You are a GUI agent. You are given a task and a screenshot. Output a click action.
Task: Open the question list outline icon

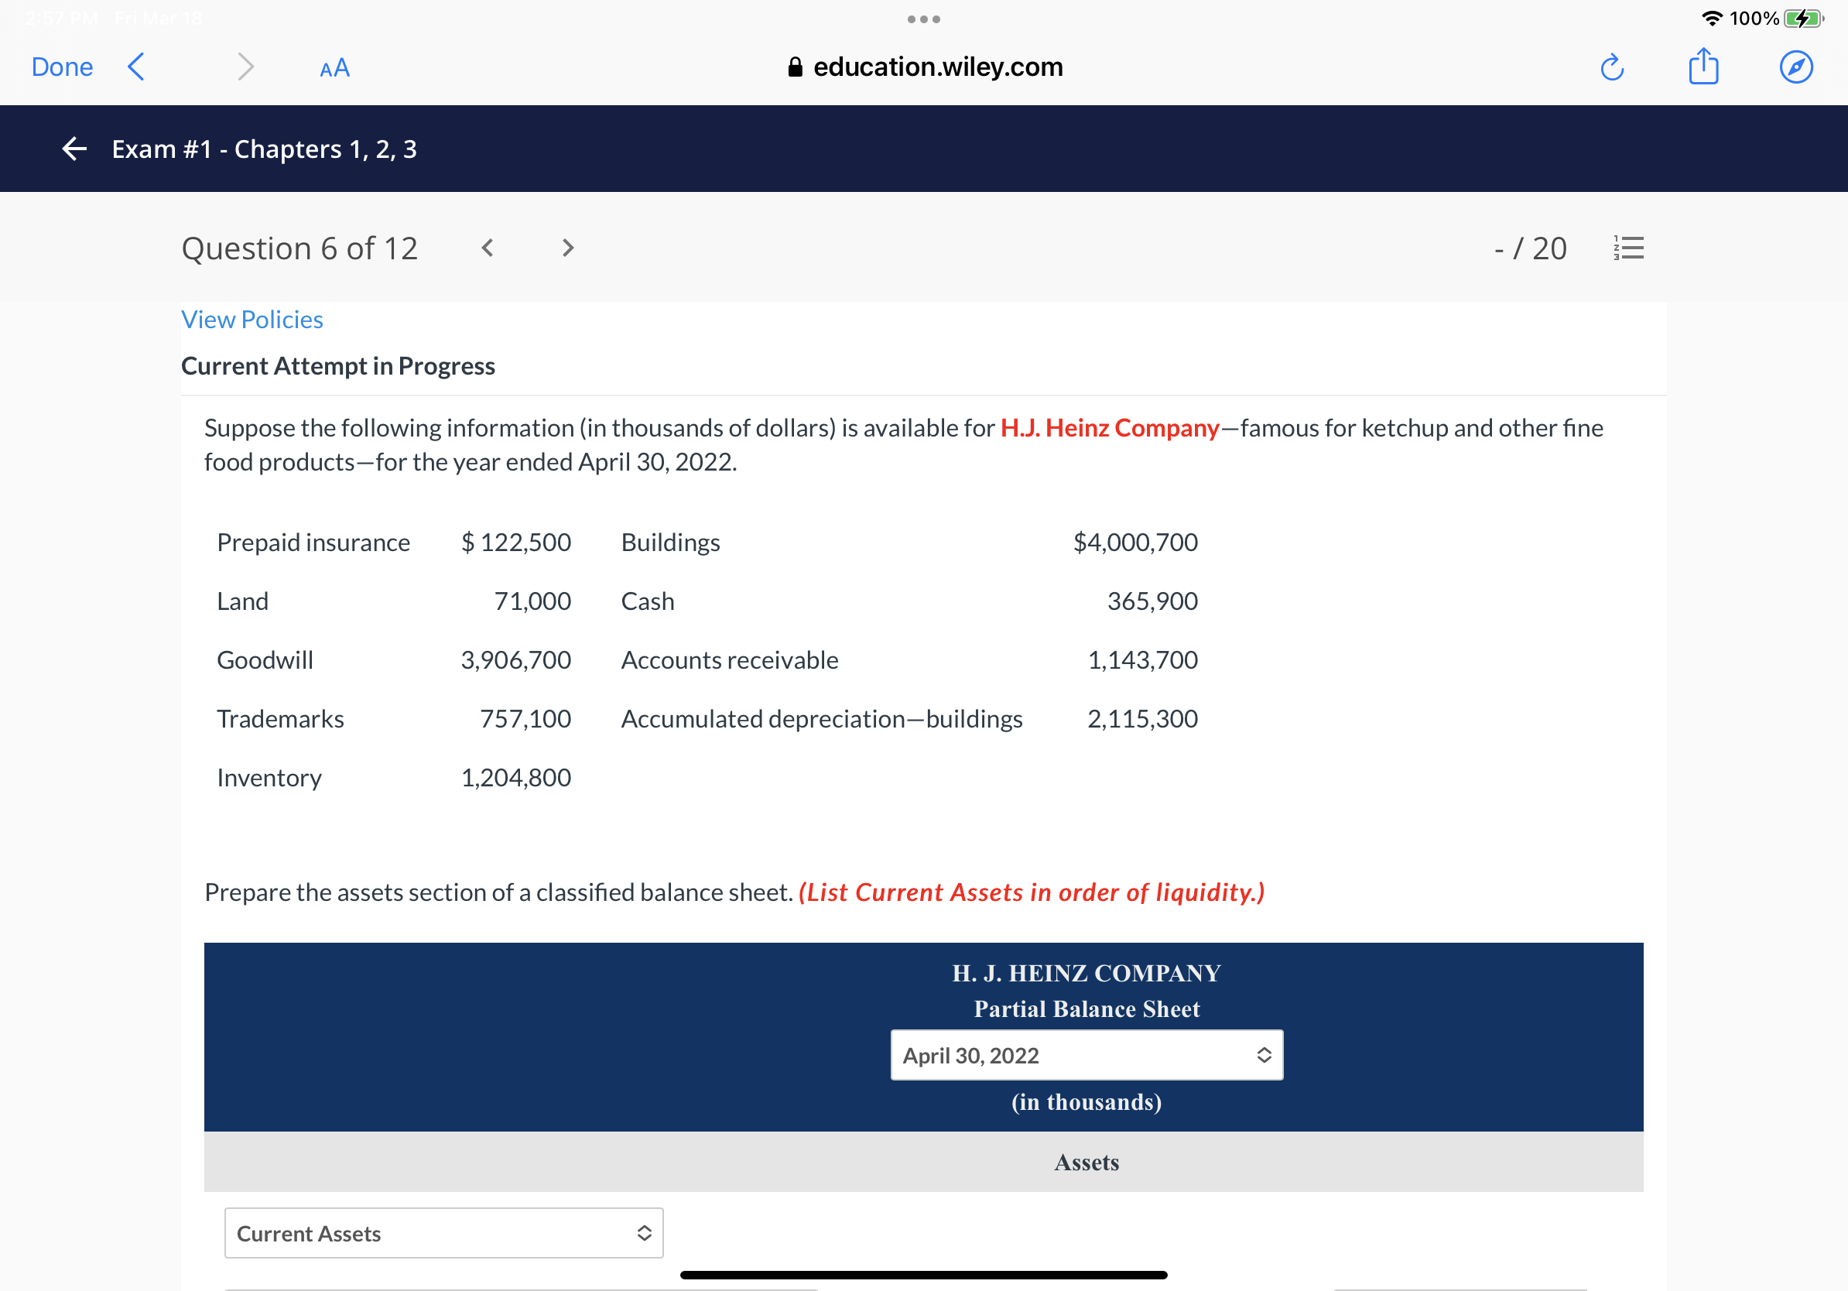pos(1629,248)
